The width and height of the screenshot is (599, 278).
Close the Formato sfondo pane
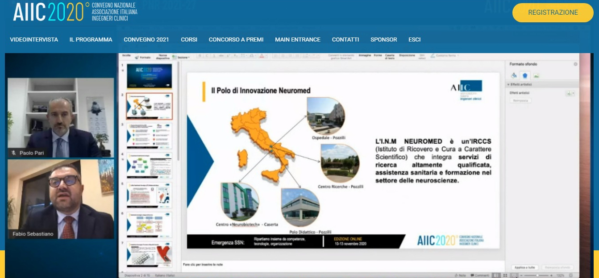575,64
